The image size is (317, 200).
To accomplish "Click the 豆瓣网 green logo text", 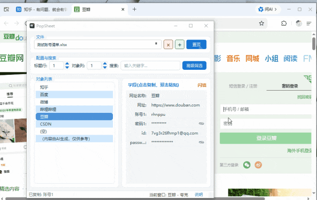I will (x=12, y=58).
